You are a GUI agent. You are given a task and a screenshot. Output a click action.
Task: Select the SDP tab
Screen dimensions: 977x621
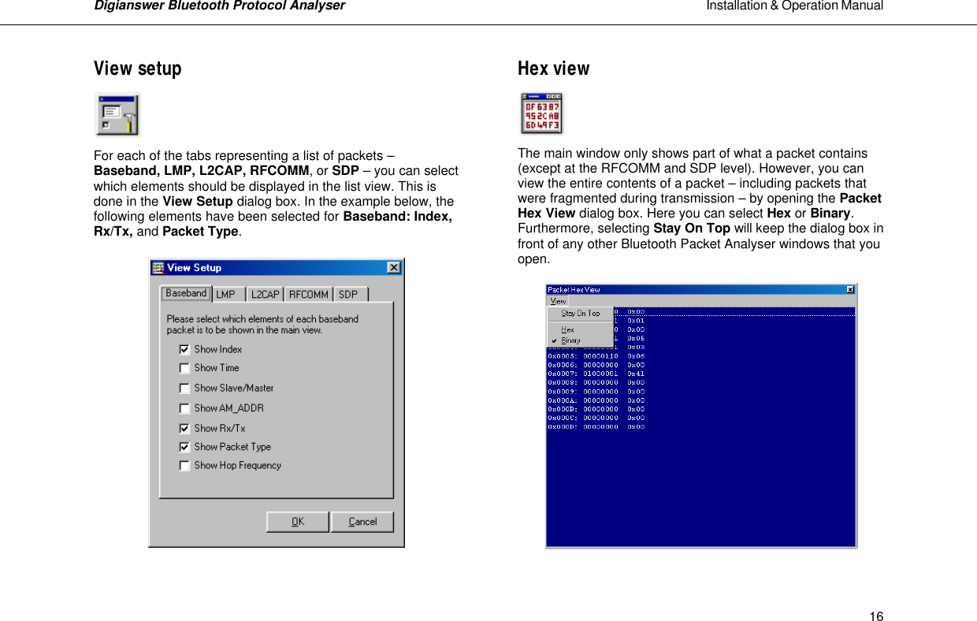tap(348, 294)
